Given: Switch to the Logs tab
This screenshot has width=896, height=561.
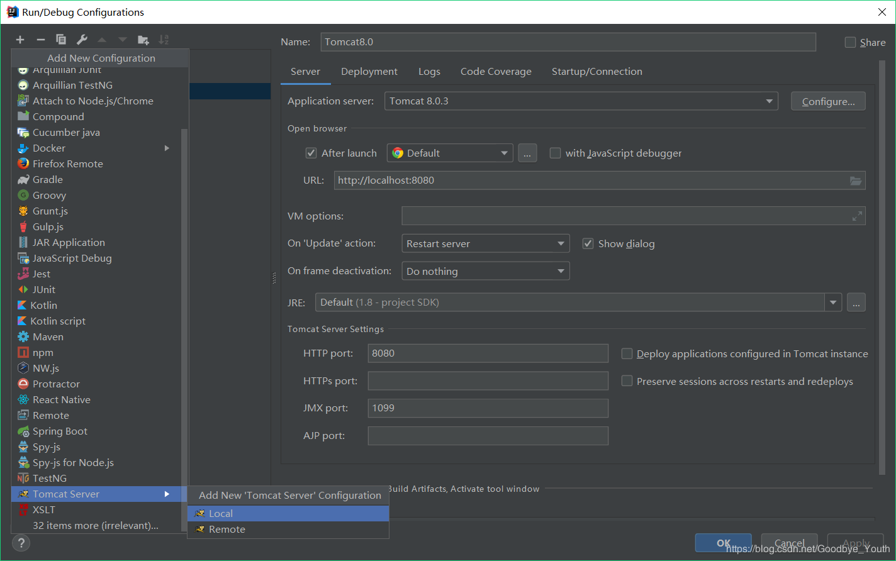Looking at the screenshot, I should tap(429, 72).
